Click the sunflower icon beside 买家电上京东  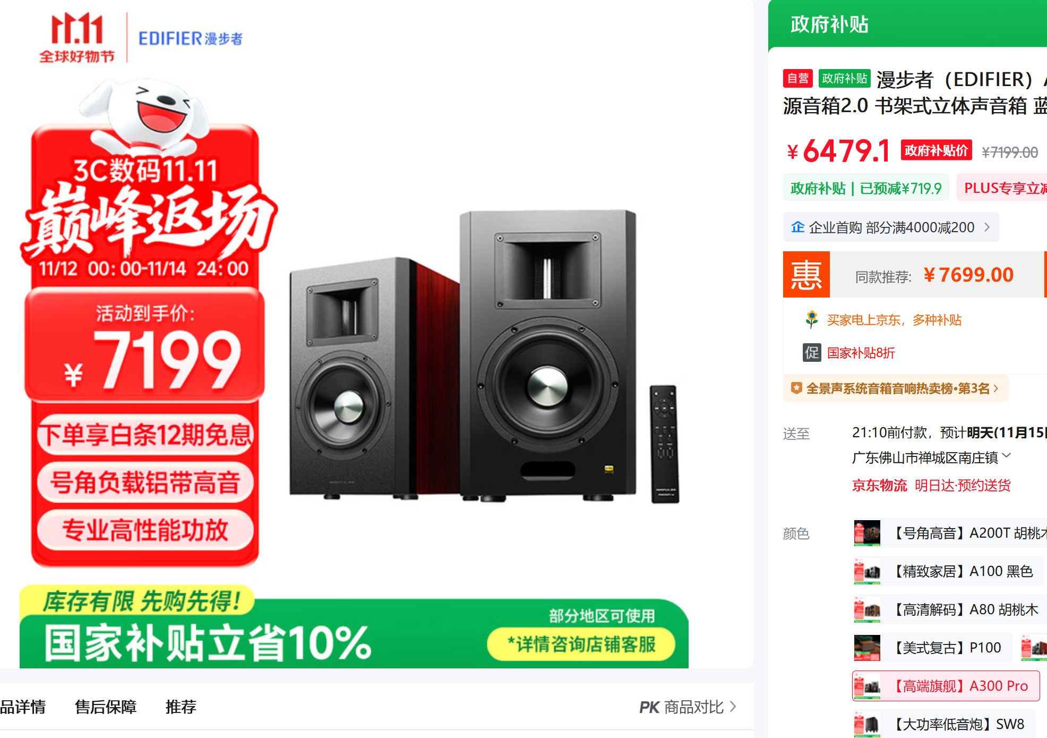pyautogui.click(x=811, y=319)
